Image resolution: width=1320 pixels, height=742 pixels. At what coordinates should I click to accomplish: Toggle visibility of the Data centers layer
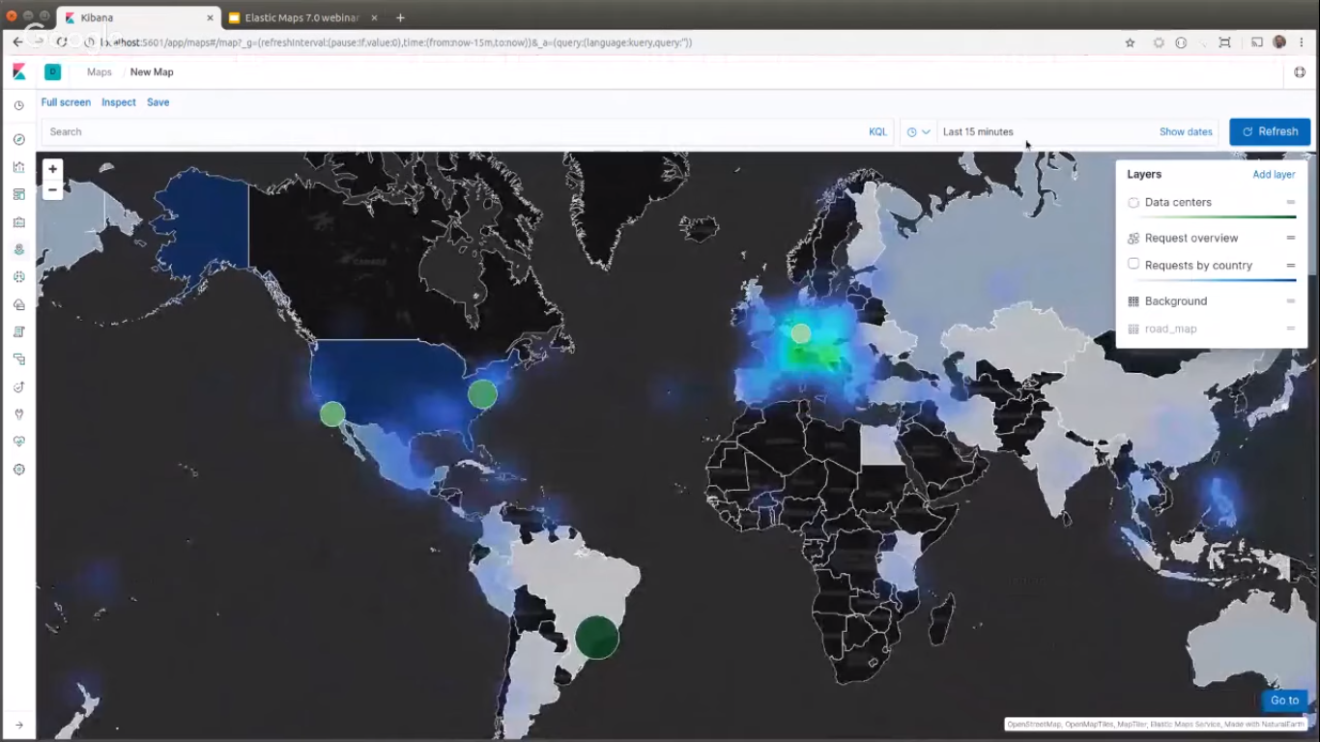(x=1133, y=202)
